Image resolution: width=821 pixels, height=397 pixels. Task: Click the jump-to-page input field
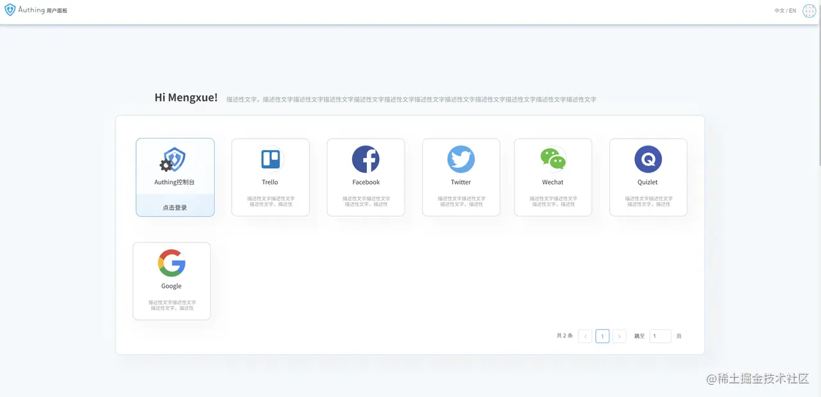661,336
